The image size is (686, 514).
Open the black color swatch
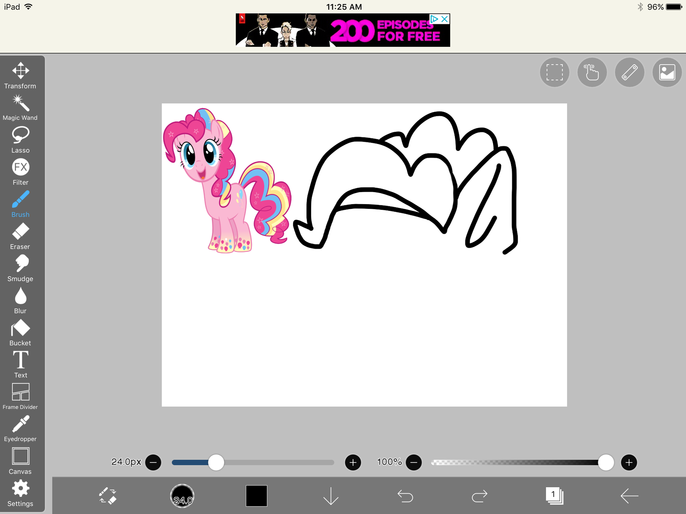click(257, 496)
